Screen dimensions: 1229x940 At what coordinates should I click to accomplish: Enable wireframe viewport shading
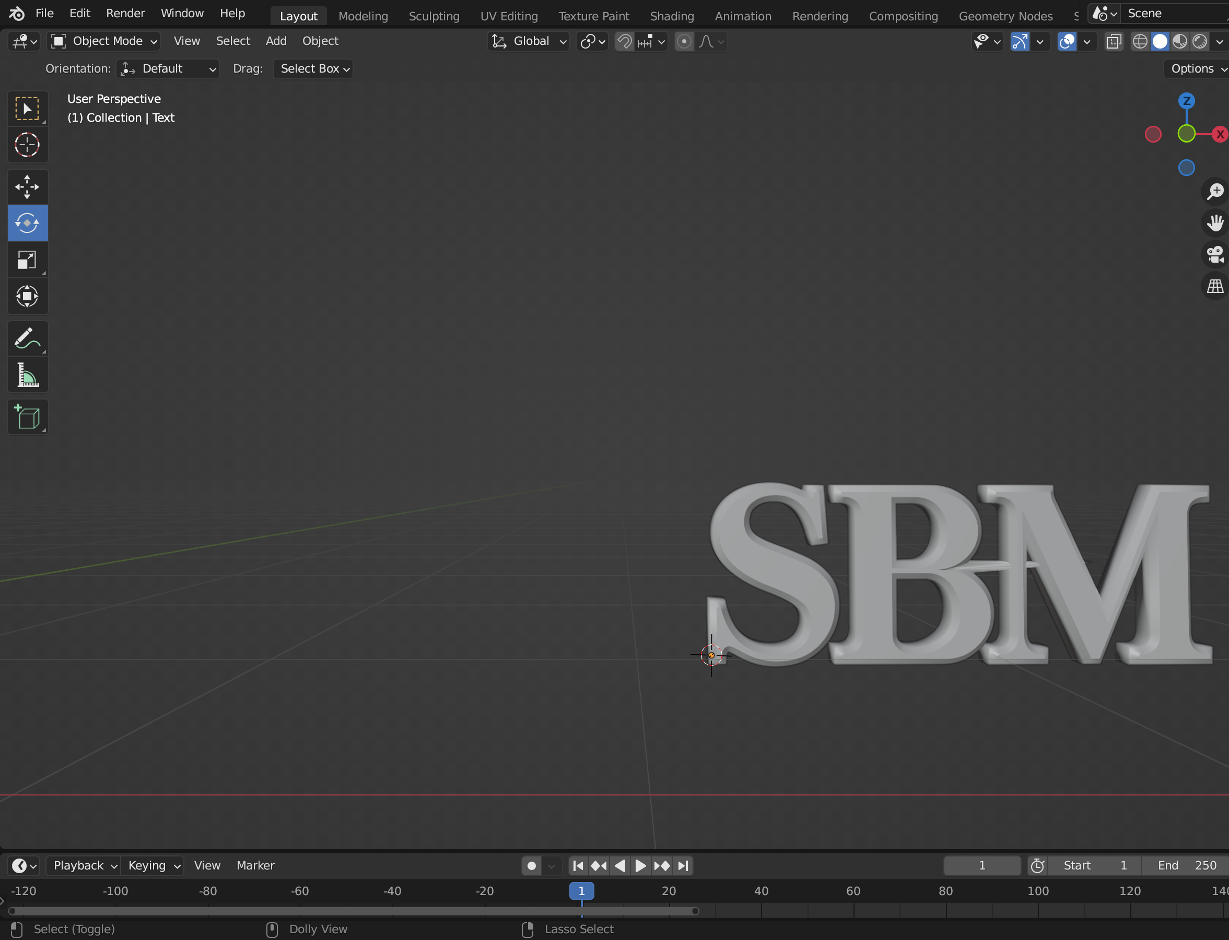[1140, 41]
